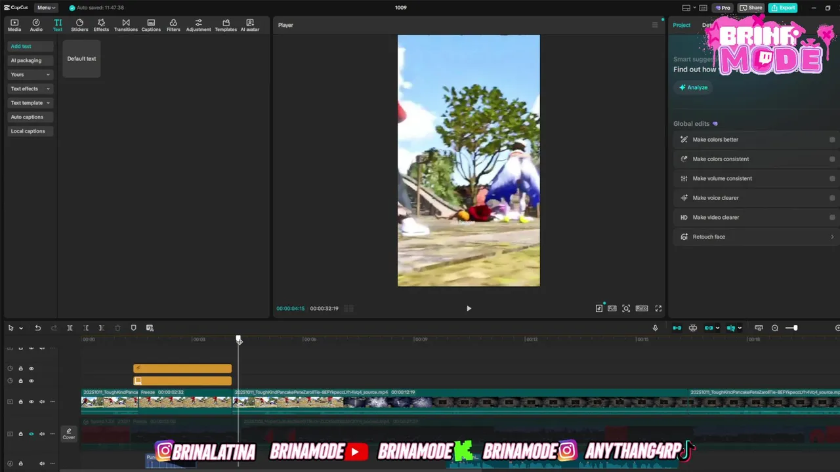
Task: Open more options for main video track
Action: [52, 402]
